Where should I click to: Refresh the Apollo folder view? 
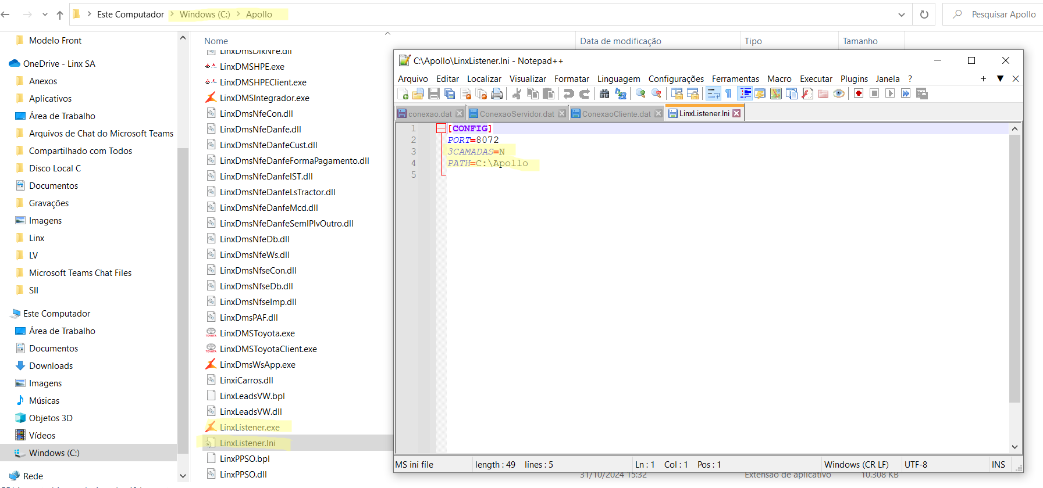click(924, 15)
